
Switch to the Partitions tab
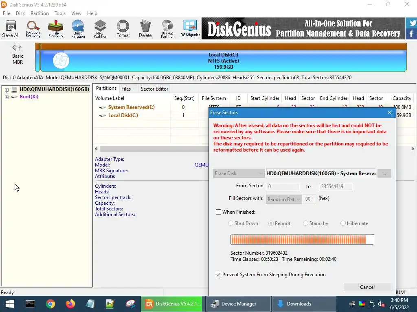pos(106,88)
